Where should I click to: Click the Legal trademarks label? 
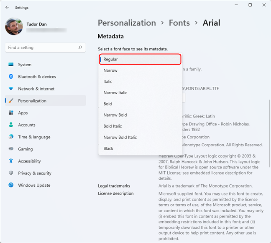114,186
